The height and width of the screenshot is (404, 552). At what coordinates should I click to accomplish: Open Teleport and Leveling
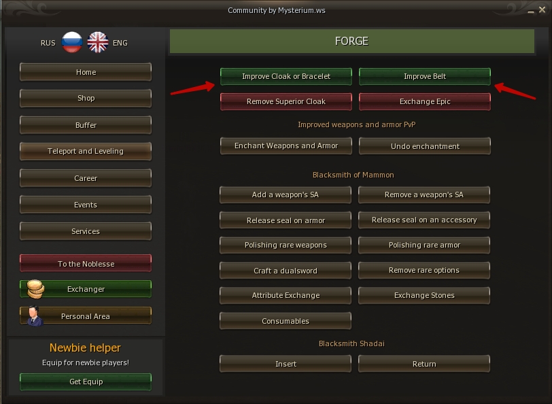[x=86, y=151]
